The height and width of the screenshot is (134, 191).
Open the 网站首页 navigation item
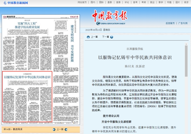point(82,2)
